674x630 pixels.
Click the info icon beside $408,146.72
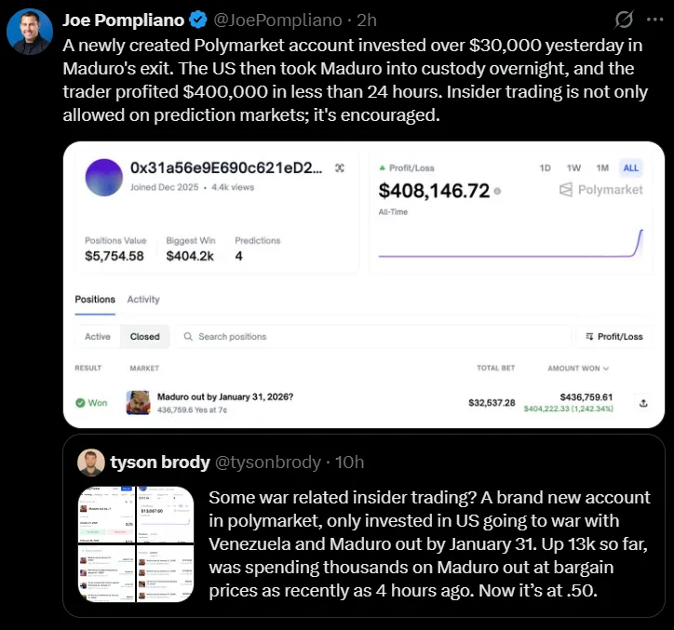pyautogui.click(x=497, y=192)
